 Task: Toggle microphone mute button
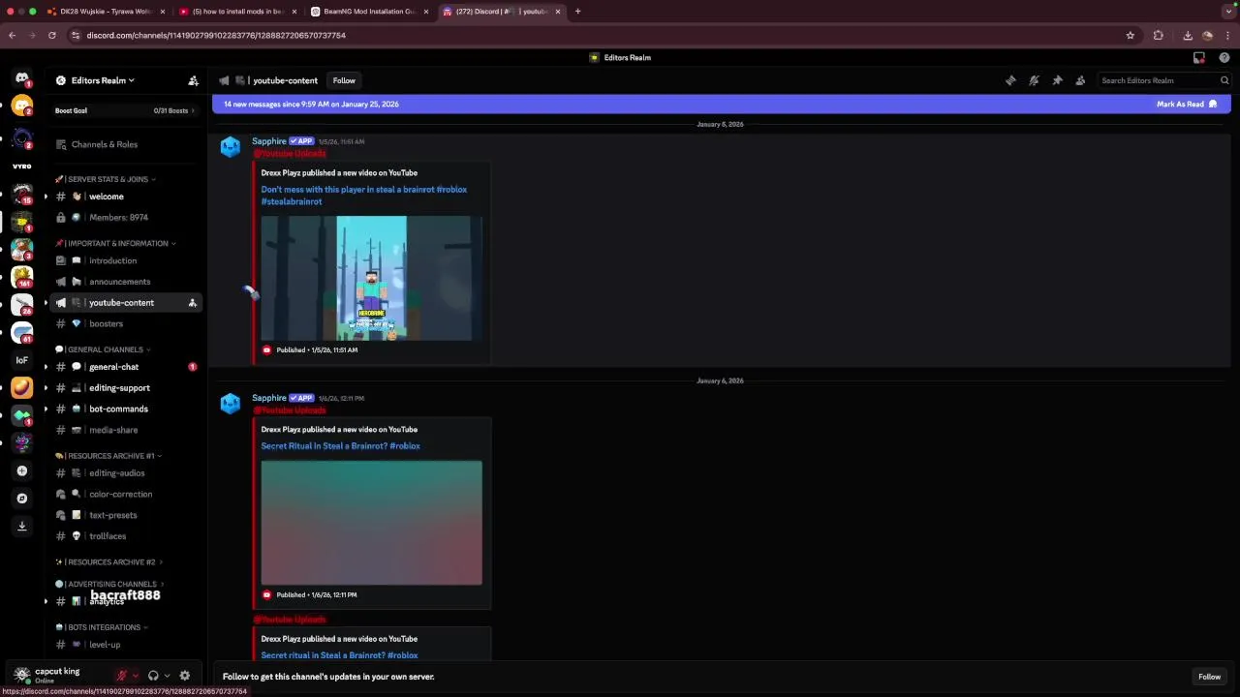click(x=122, y=676)
